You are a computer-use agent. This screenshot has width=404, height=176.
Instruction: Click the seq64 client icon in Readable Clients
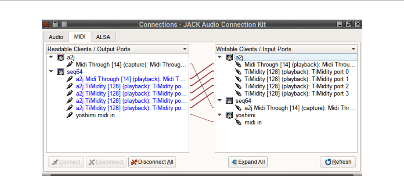point(60,72)
